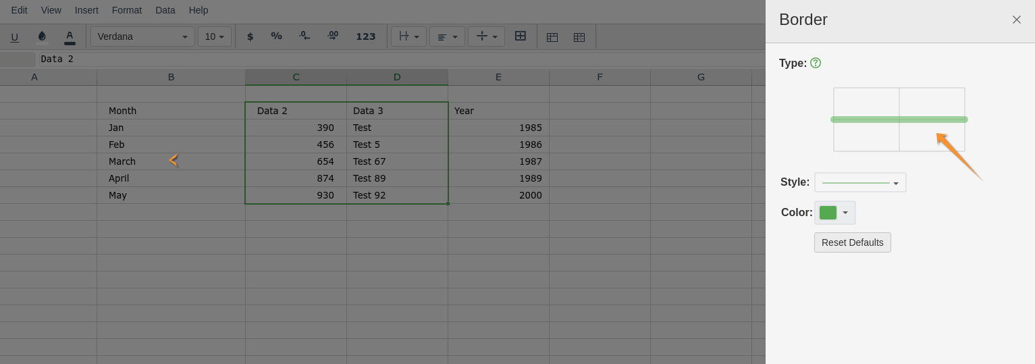Click the Reset Defaults button
1035x364 pixels.
852,242
